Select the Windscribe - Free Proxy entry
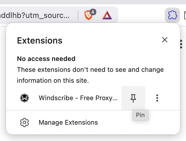186x141 pixels. click(78, 98)
